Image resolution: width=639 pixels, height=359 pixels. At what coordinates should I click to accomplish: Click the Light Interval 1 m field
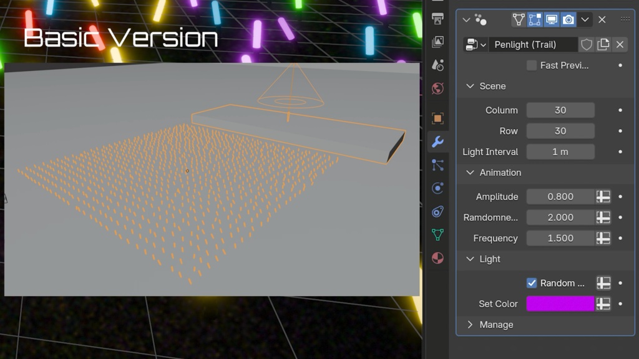coord(560,152)
